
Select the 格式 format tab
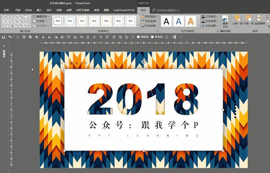click(143, 10)
